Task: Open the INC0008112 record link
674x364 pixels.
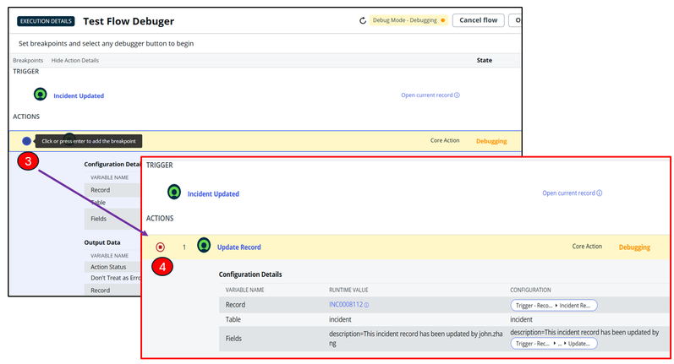Action: click(345, 305)
